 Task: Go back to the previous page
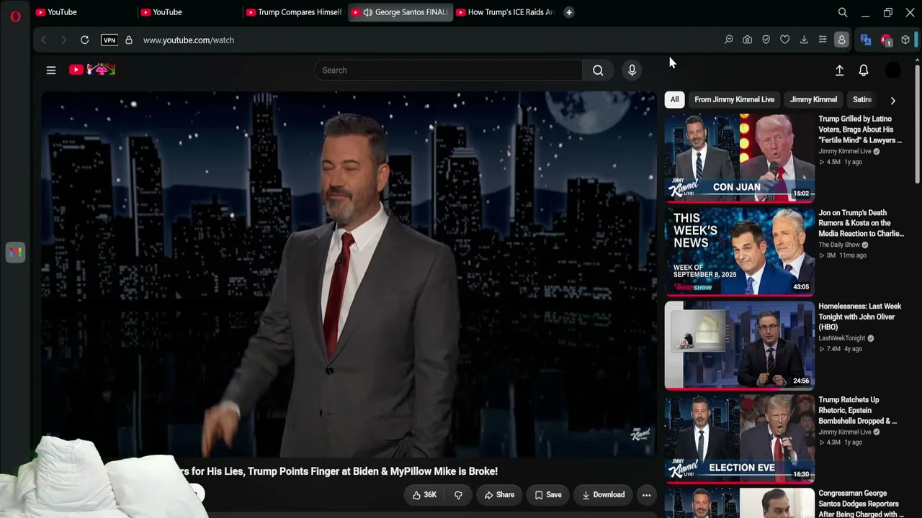pos(43,40)
